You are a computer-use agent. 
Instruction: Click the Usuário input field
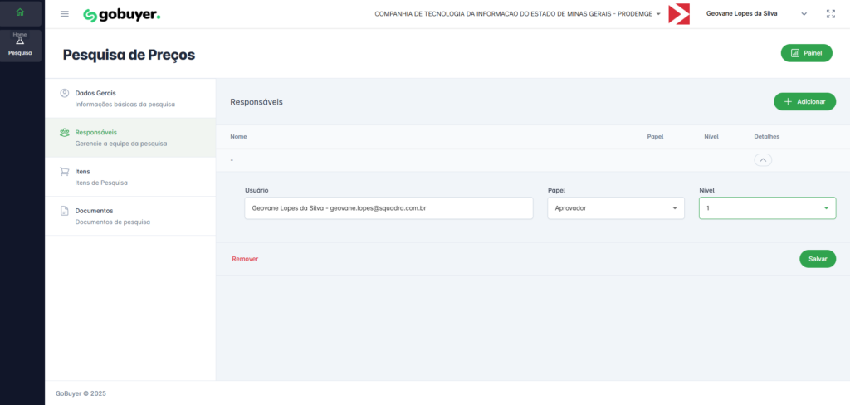click(x=388, y=208)
